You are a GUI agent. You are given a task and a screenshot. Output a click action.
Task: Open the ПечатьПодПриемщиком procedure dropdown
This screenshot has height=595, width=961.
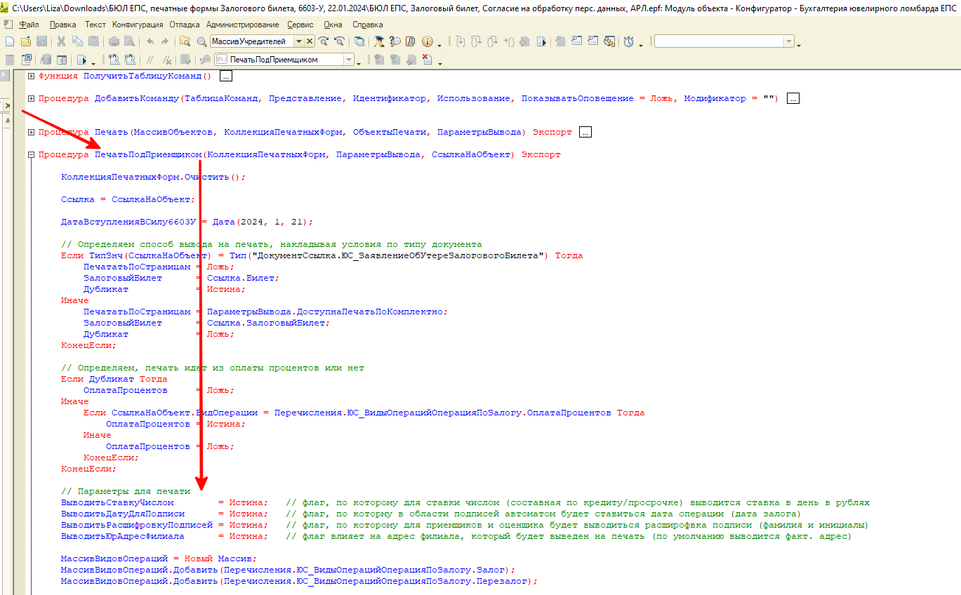349,60
